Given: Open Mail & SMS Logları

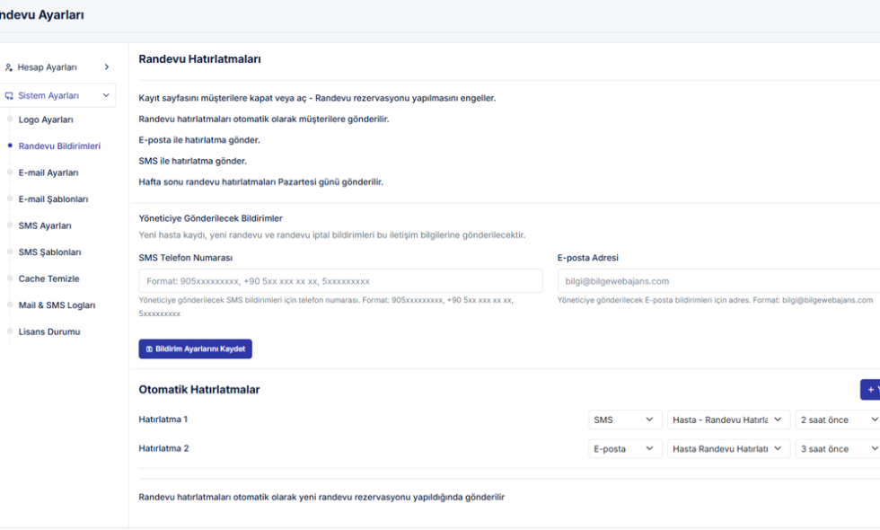Looking at the screenshot, I should (x=57, y=305).
